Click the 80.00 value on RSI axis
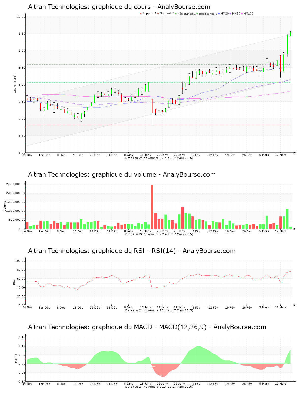This screenshot has width=305, height=394. pos(21,270)
